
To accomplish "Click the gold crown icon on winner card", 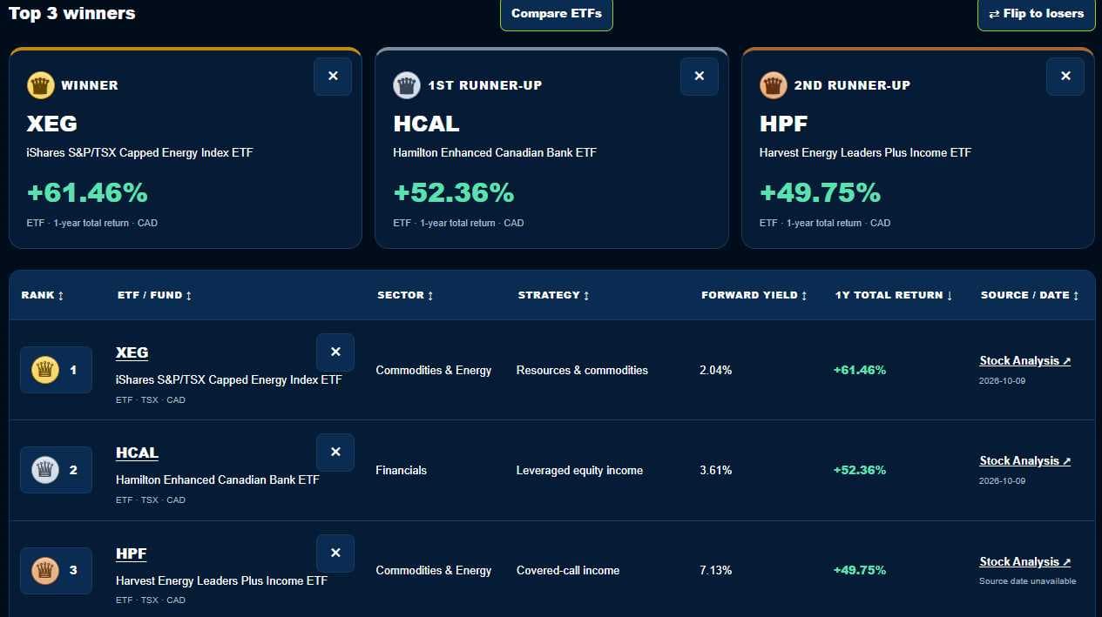I will click(x=40, y=85).
